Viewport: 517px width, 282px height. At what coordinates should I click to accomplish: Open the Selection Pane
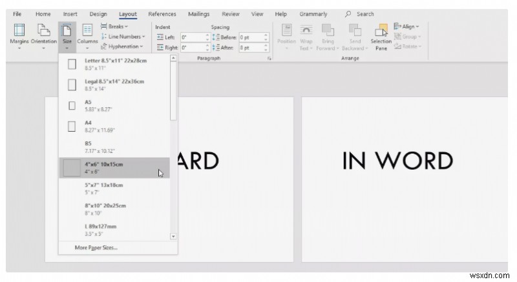point(381,37)
